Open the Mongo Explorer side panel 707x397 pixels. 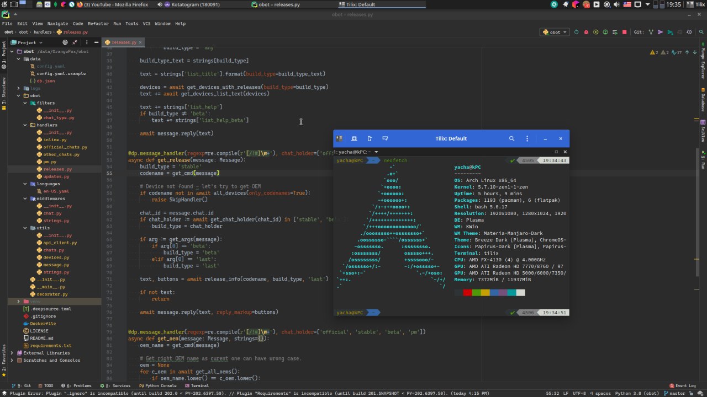[703, 60]
